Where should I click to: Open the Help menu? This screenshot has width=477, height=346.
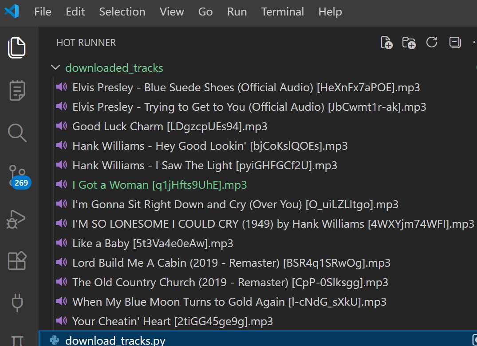pyautogui.click(x=330, y=12)
